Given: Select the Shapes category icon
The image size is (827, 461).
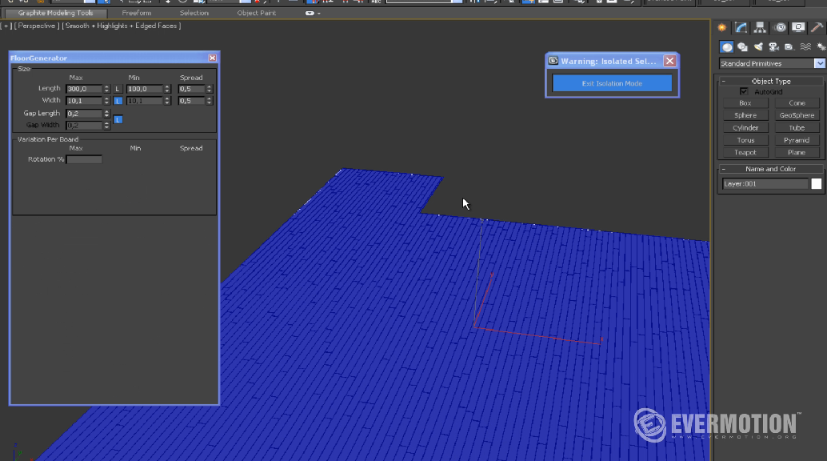Looking at the screenshot, I should pos(742,47).
